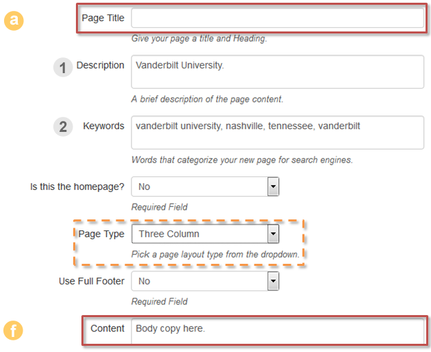
Task: Click the gray number 2 badge
Action: (x=63, y=127)
